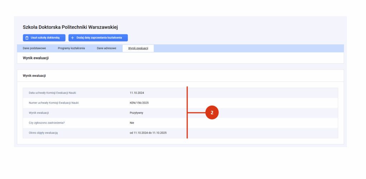Select the resolution number KEN/156/2025
Viewport: 366px width, 179px height.
click(139, 103)
